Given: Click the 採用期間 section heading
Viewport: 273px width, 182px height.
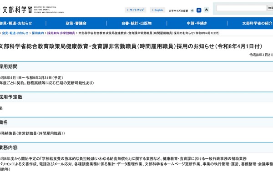Looking at the screenshot, I should (x=9, y=66).
